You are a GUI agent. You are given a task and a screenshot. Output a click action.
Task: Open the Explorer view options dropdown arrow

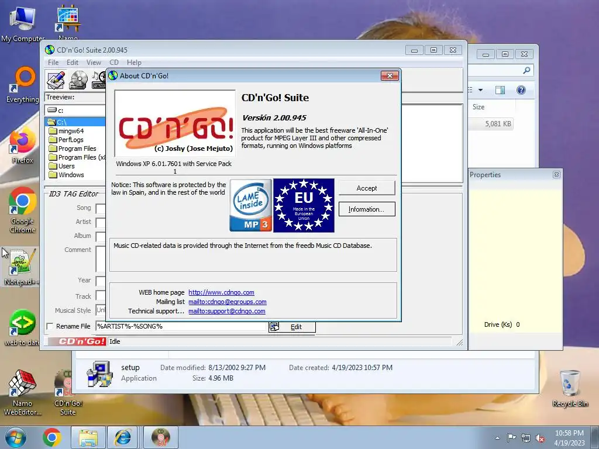coord(481,90)
